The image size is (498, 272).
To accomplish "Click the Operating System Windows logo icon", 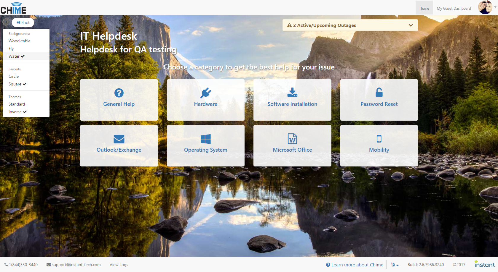I will tap(205, 139).
